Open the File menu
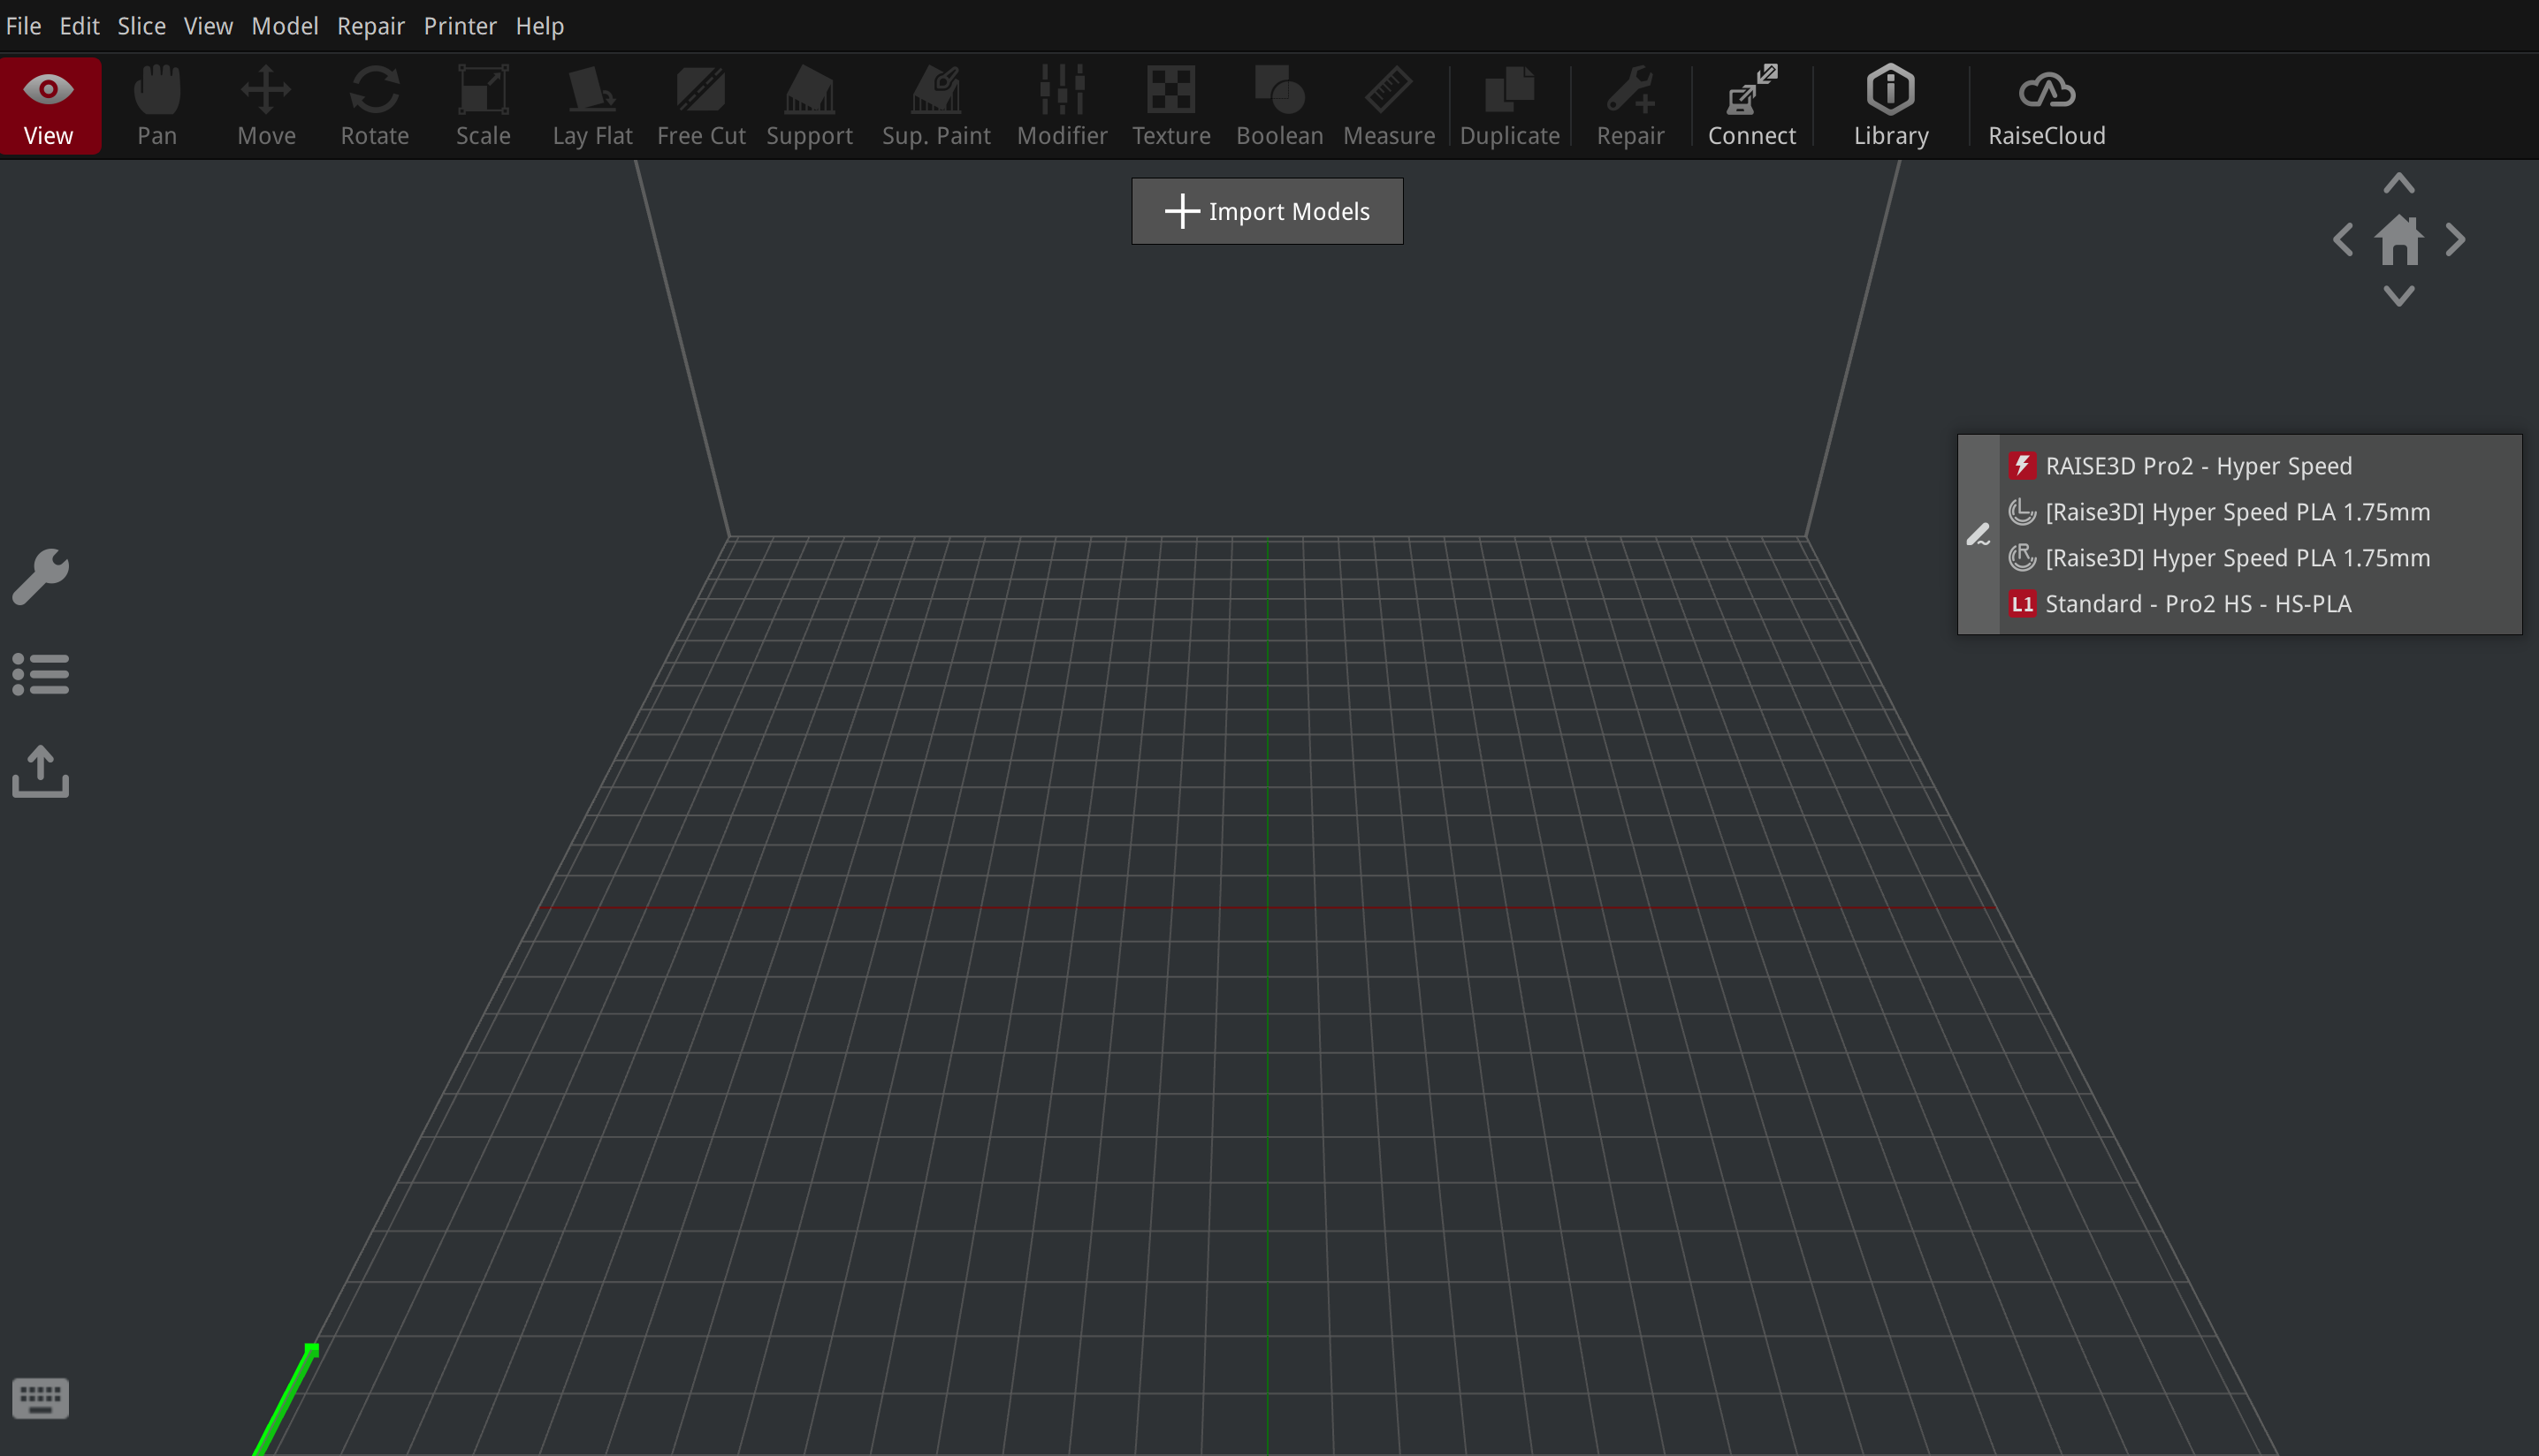2539x1456 pixels. (x=23, y=26)
